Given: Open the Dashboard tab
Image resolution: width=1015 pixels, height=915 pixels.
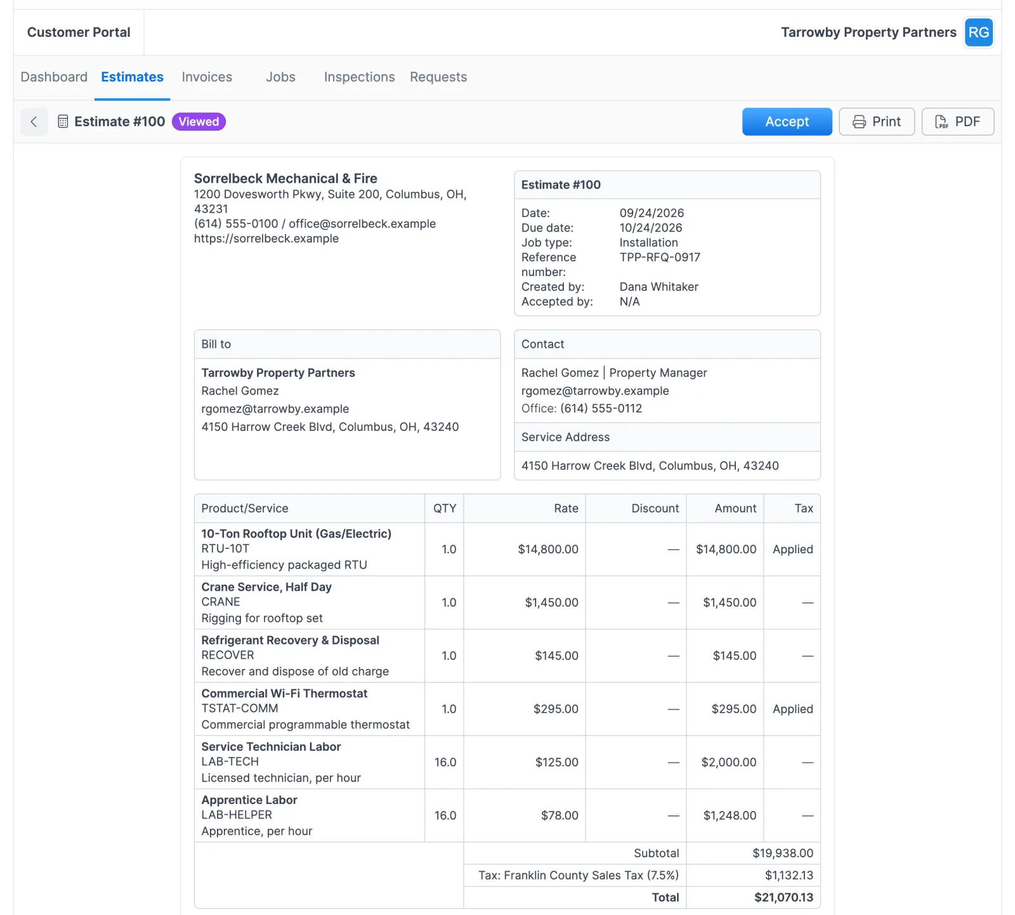Looking at the screenshot, I should [x=54, y=77].
